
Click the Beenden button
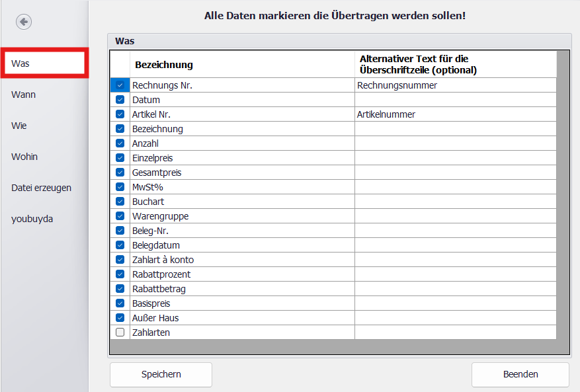520,374
